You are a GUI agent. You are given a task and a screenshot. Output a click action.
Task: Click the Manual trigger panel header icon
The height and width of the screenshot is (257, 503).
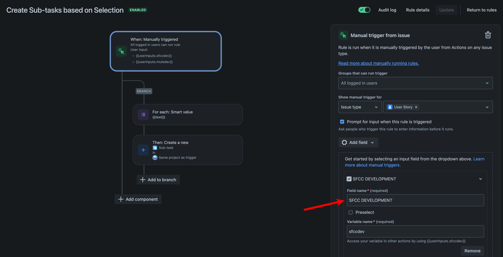343,35
